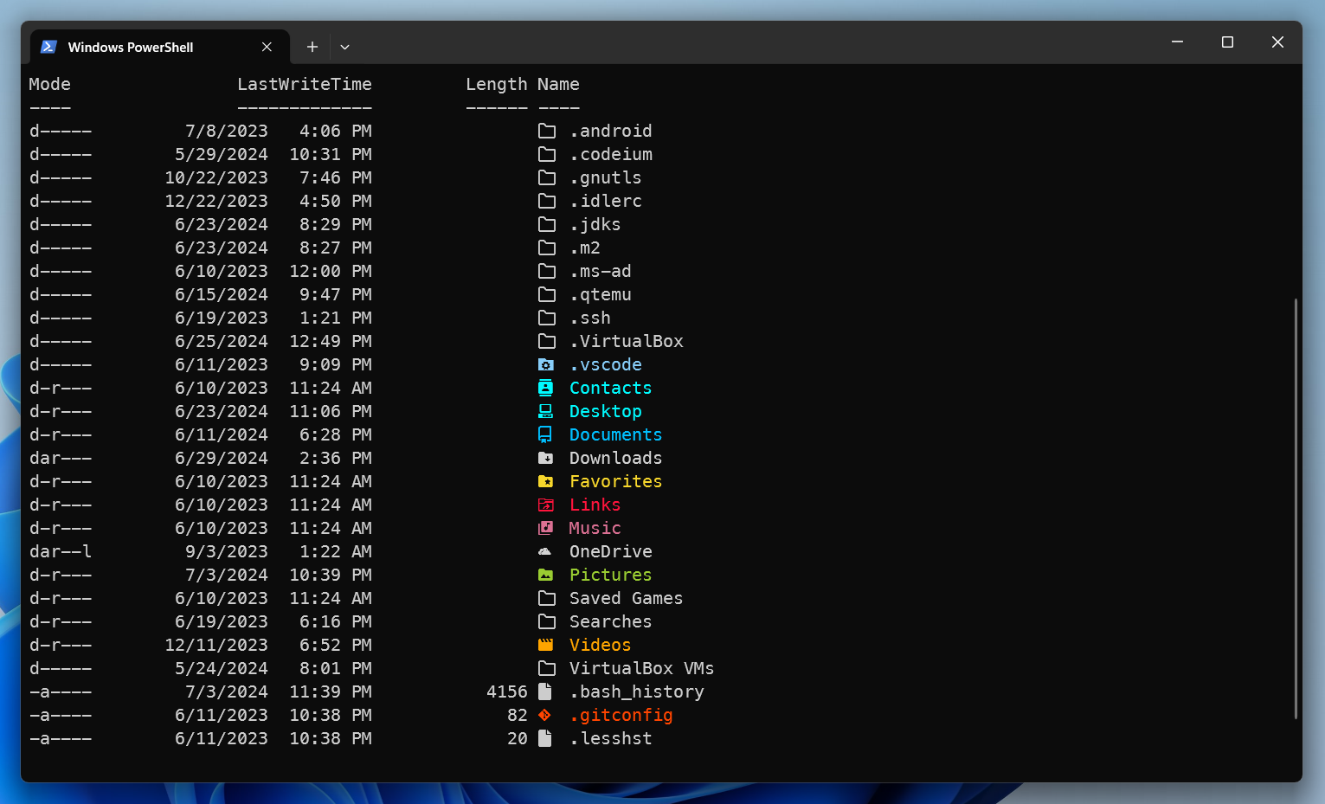The width and height of the screenshot is (1325, 804).
Task: Click the pink Music note icon
Action: click(546, 528)
